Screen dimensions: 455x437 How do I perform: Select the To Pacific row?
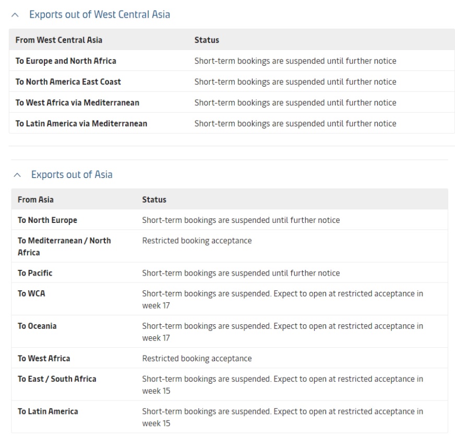(35, 273)
